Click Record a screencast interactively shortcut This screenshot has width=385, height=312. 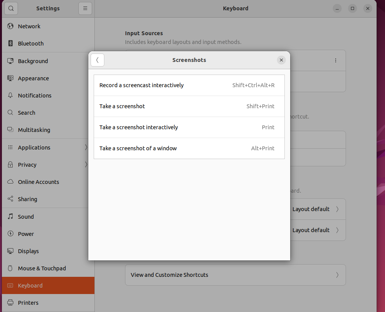point(189,85)
